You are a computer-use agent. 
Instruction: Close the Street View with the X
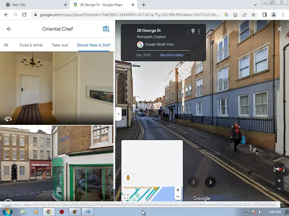coord(279,29)
